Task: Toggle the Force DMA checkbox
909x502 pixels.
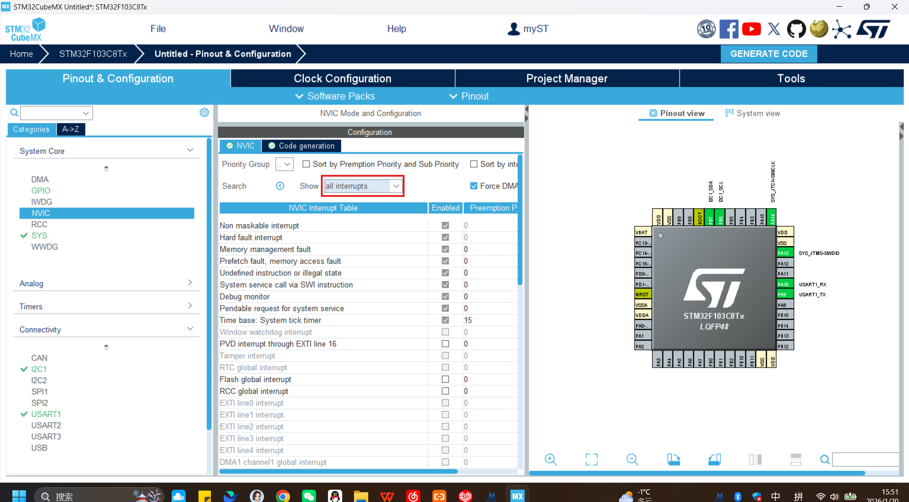Action: (473, 186)
